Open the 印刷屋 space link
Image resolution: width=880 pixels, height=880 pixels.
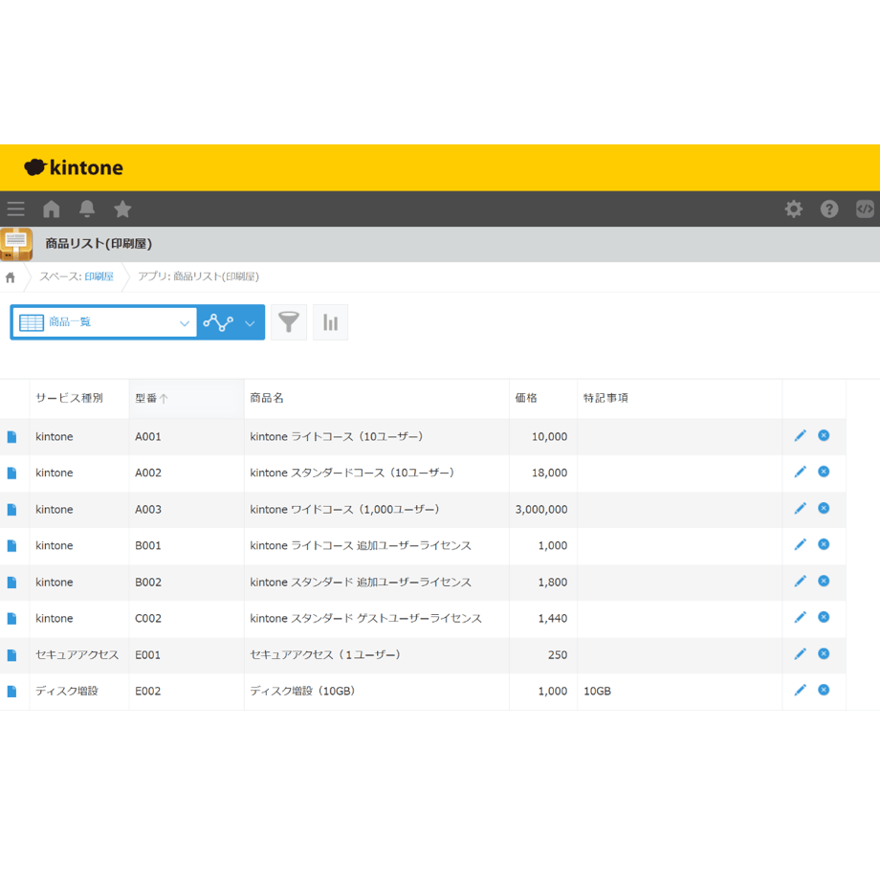[x=99, y=276]
